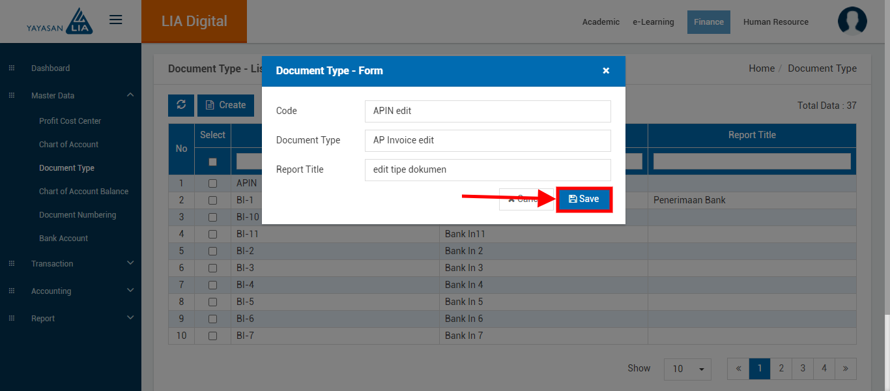Open the user profile avatar
Image resolution: width=890 pixels, height=391 pixels.
tap(852, 22)
